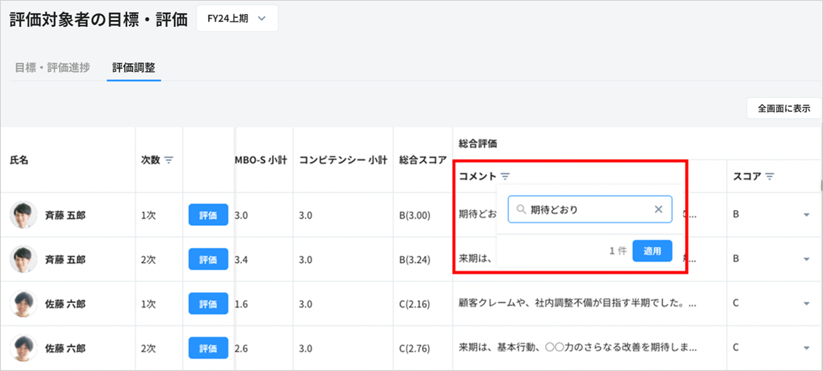Click the 次数 column filter icon

[169, 160]
